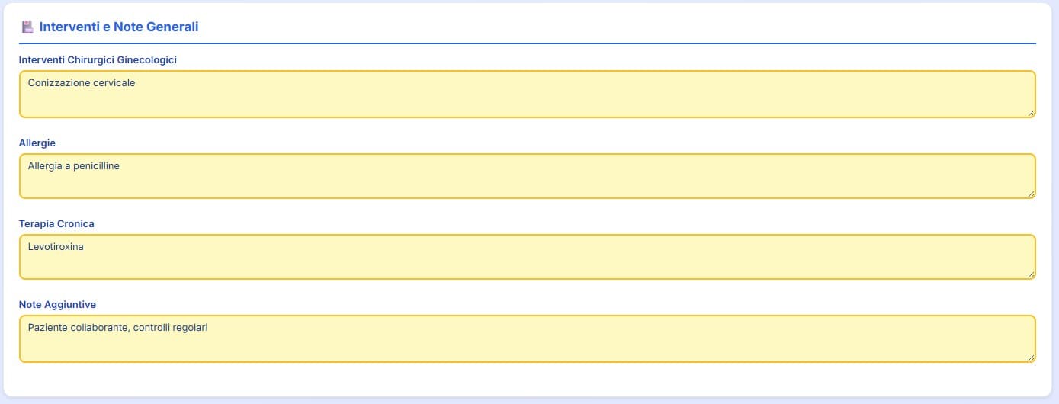Image resolution: width=1059 pixels, height=404 pixels.
Task: Click the blue divider line under the heading
Action: tap(527, 43)
